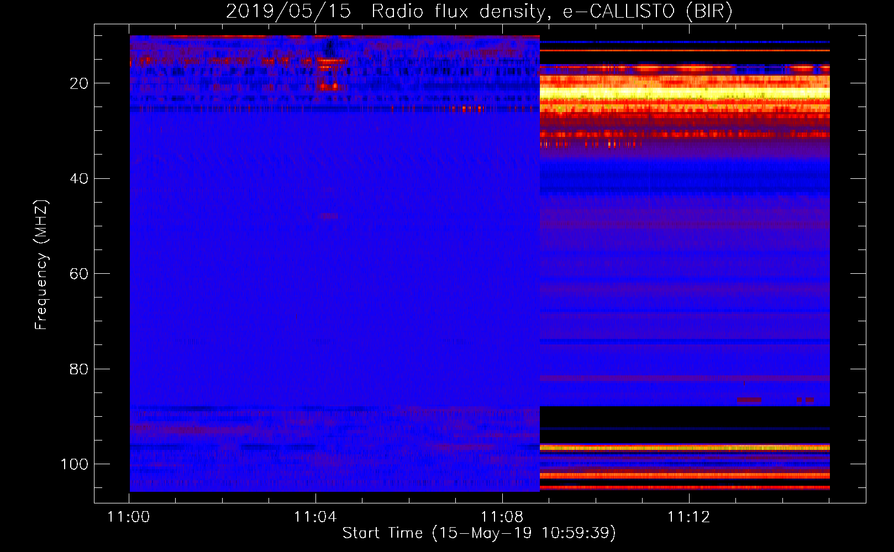Screen dimensions: 894x552
Task: Click the '11:00' time tick label
Action: click(129, 517)
